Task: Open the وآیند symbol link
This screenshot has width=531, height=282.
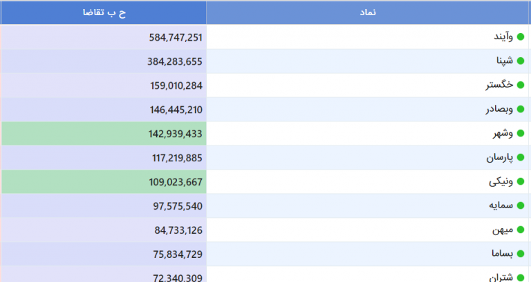Action: point(503,37)
